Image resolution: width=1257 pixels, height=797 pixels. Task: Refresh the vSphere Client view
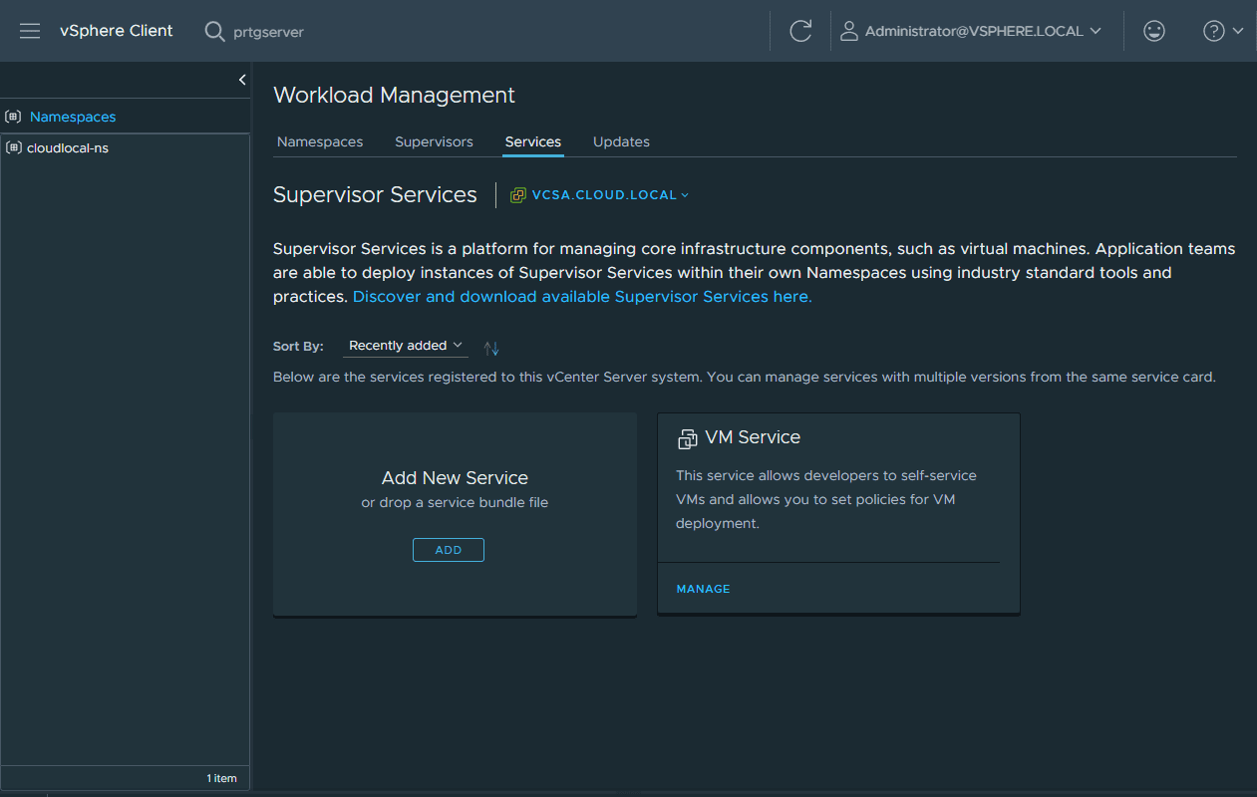(x=800, y=31)
